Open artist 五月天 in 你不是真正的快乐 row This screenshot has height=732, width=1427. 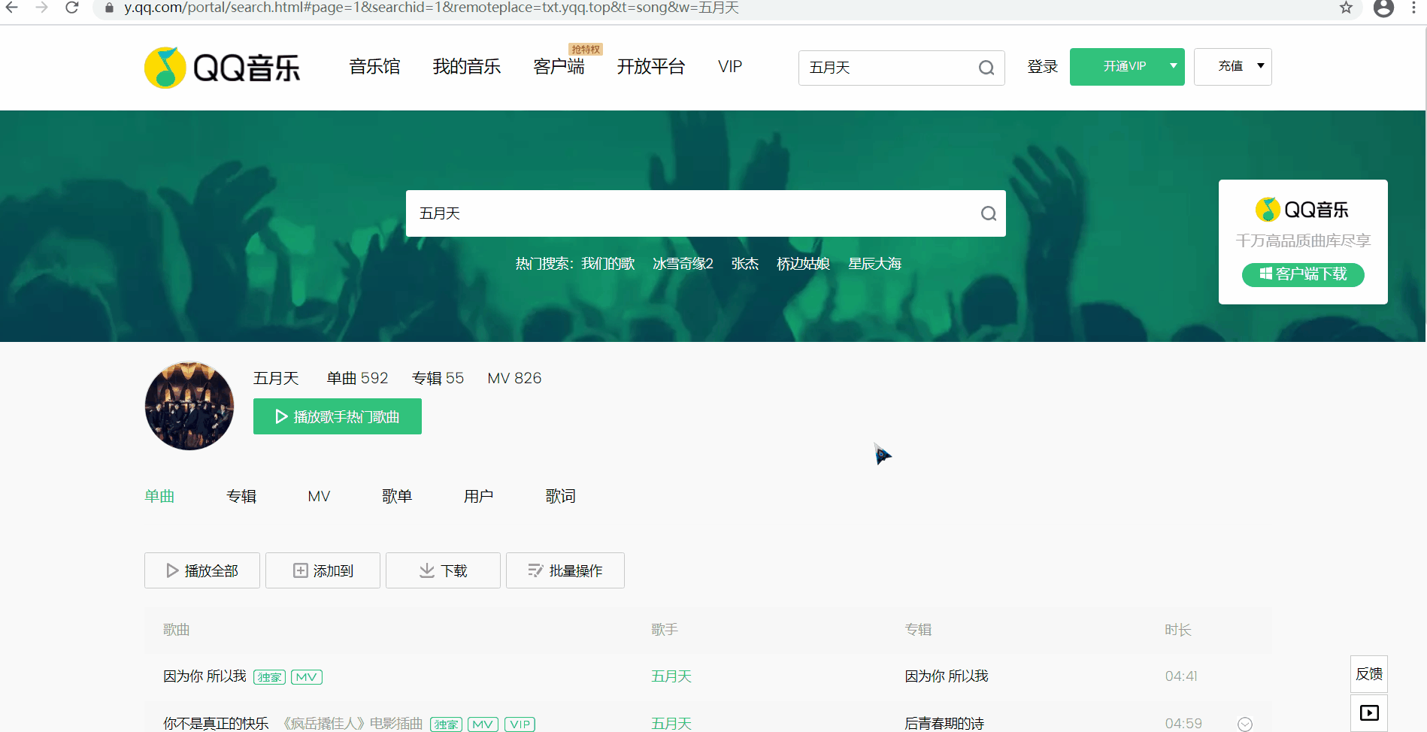pyautogui.click(x=671, y=724)
